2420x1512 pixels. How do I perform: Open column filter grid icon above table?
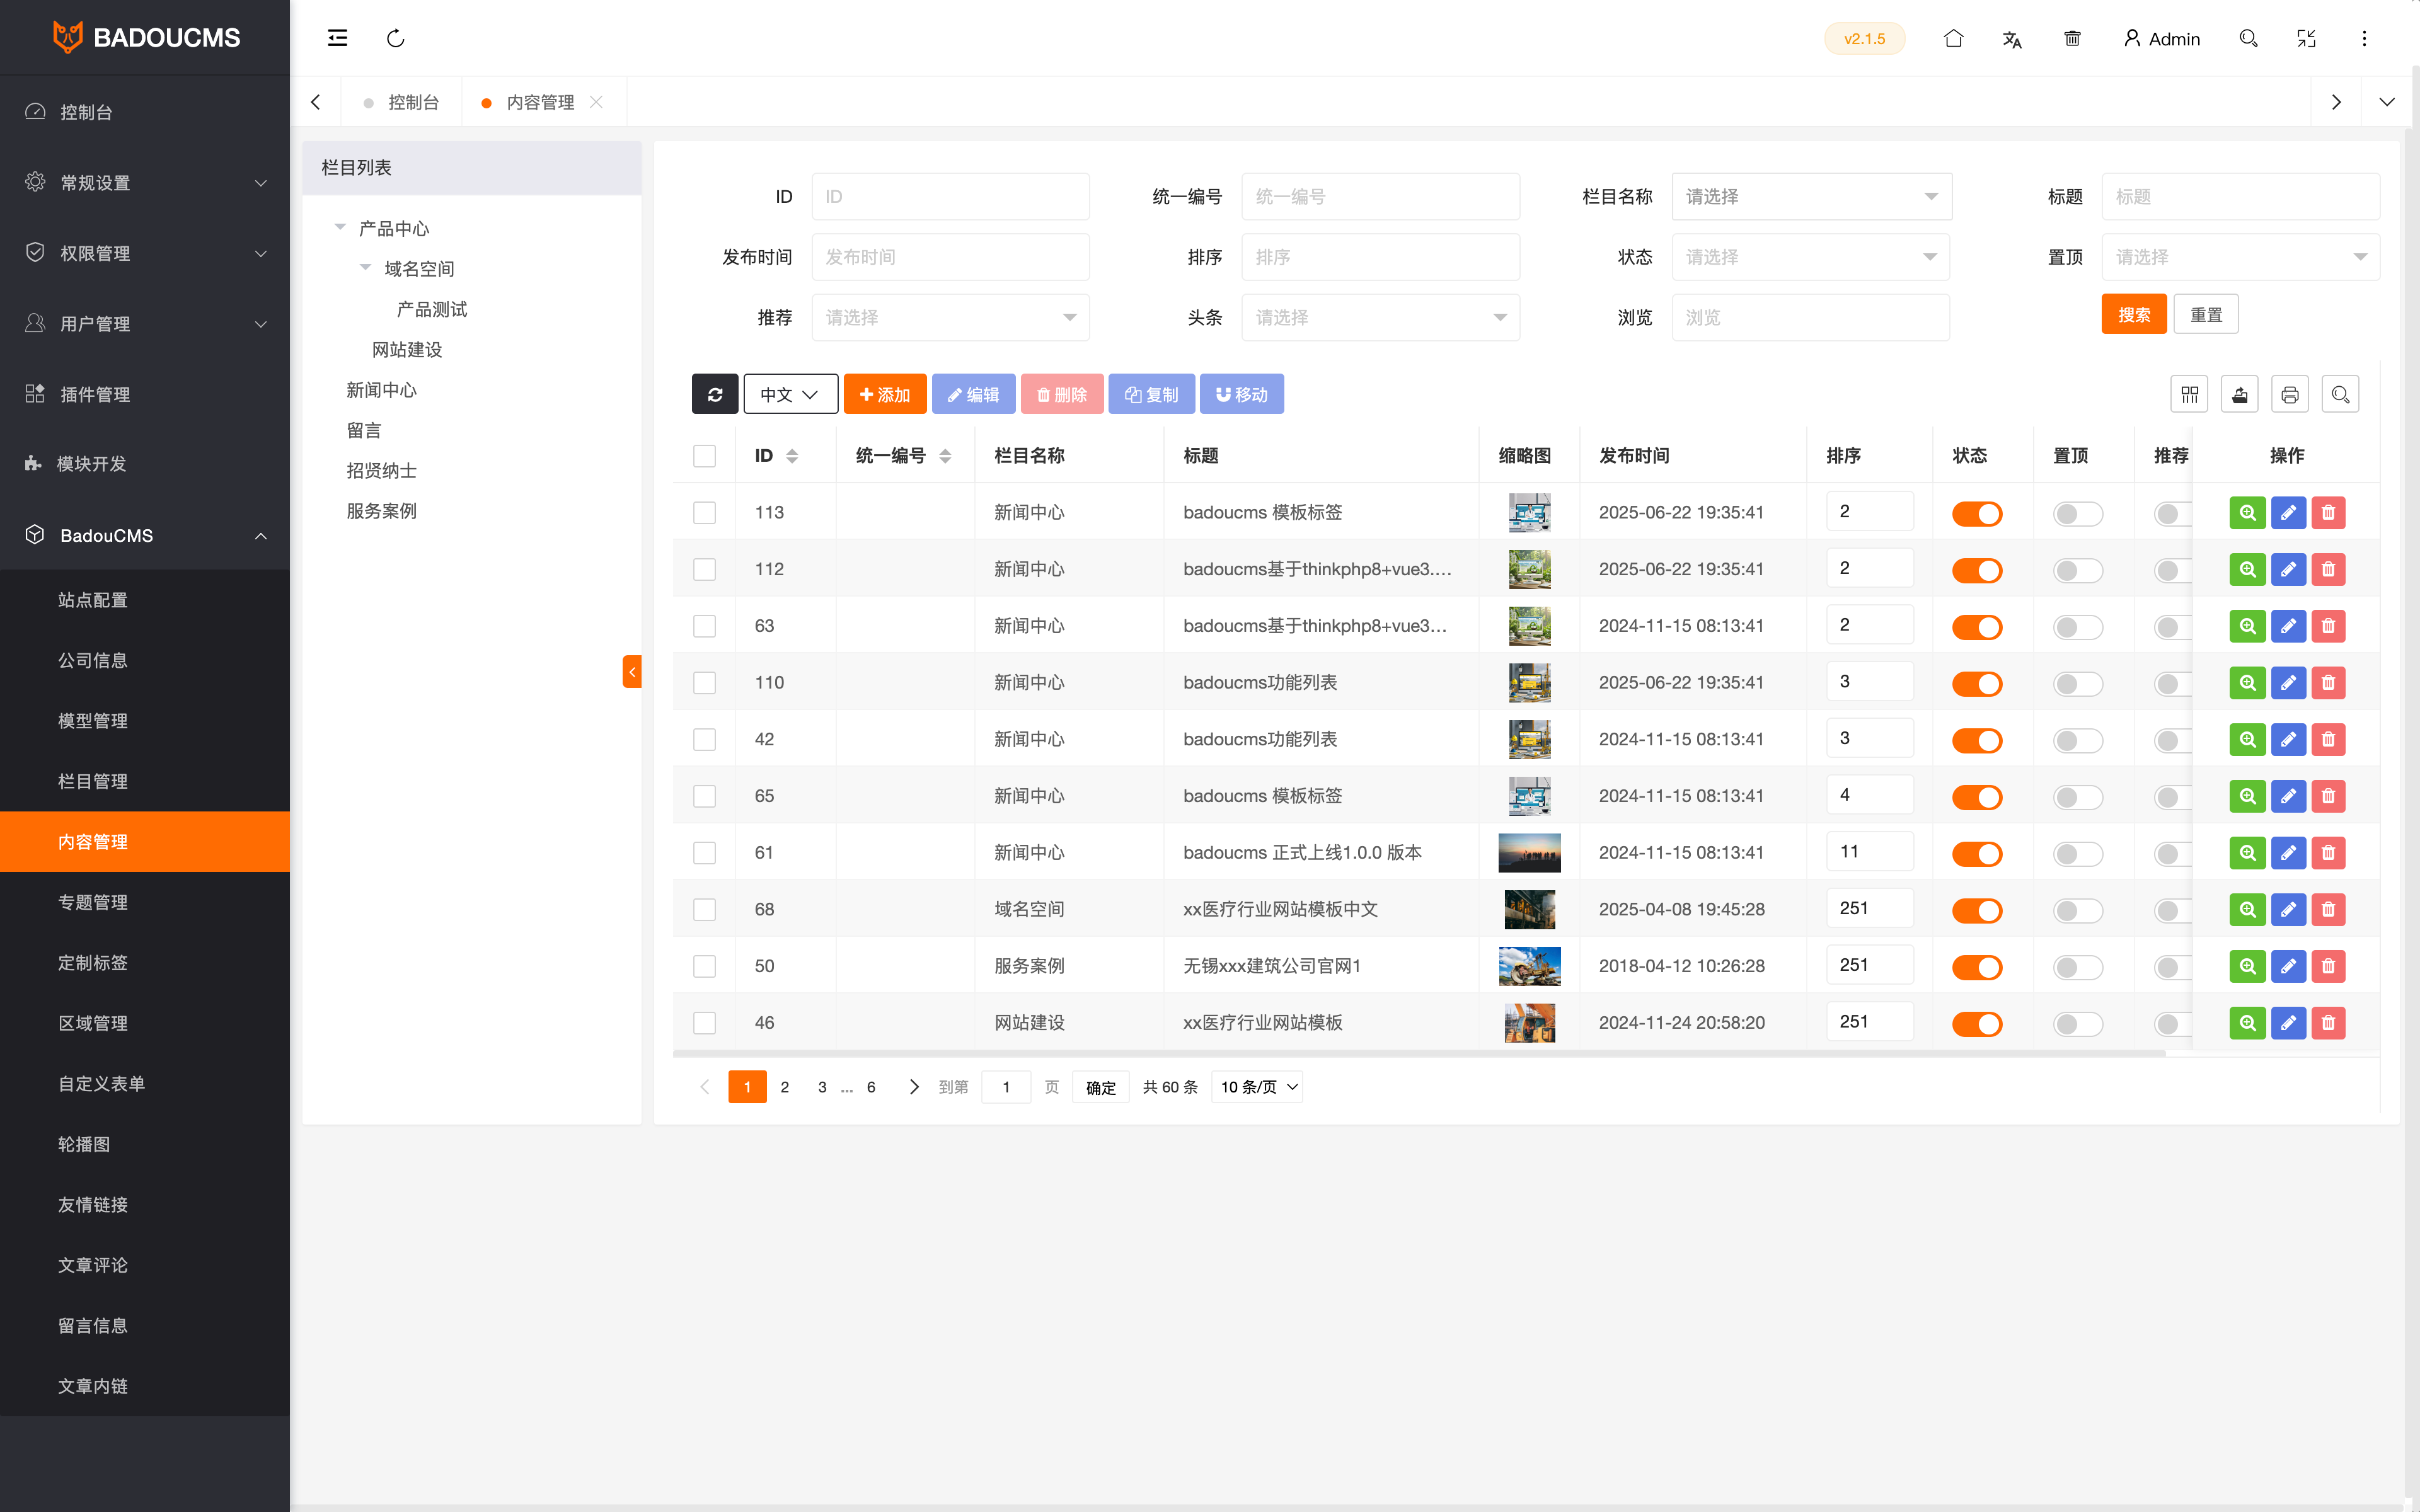[x=2189, y=394]
